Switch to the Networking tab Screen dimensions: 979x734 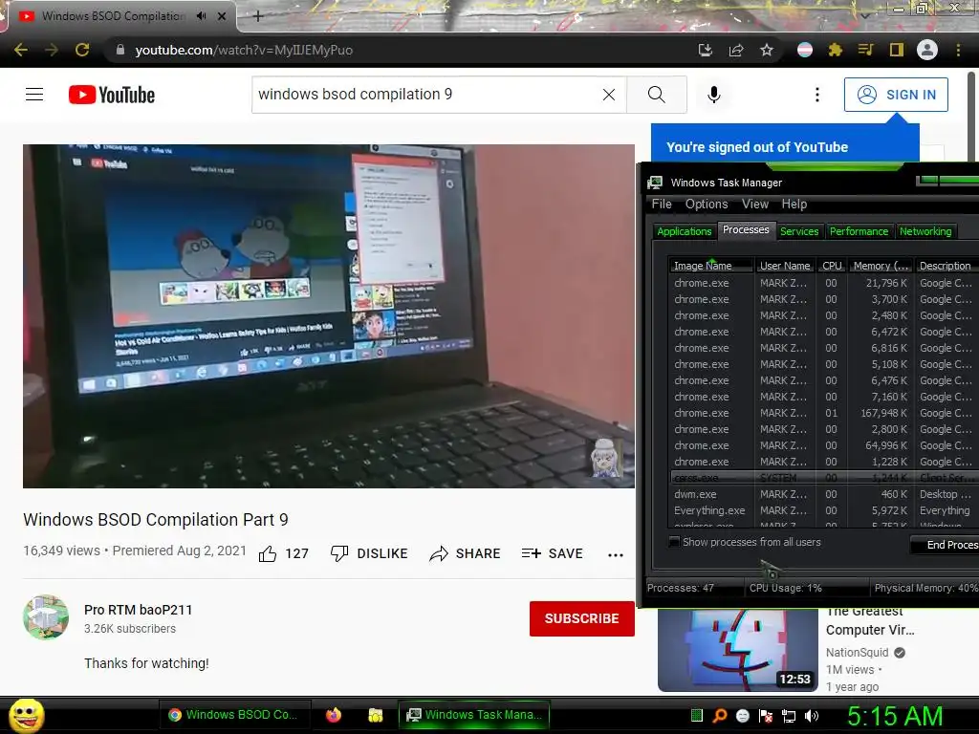tap(925, 231)
